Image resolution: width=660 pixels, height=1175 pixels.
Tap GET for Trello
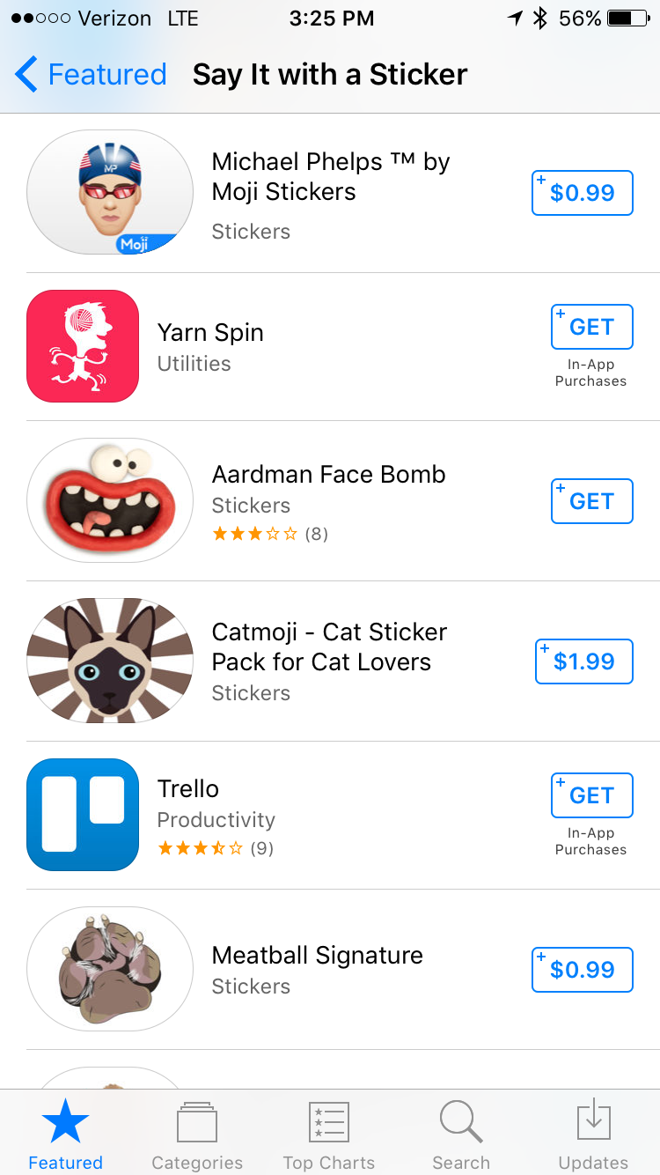pos(591,795)
